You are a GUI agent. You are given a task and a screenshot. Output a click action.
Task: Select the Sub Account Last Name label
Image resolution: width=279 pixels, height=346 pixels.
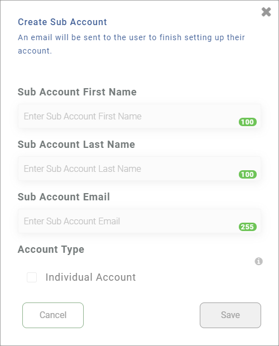click(x=76, y=145)
